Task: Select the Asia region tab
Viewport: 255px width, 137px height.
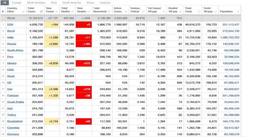Action: pyautogui.click(x=53, y=2)
